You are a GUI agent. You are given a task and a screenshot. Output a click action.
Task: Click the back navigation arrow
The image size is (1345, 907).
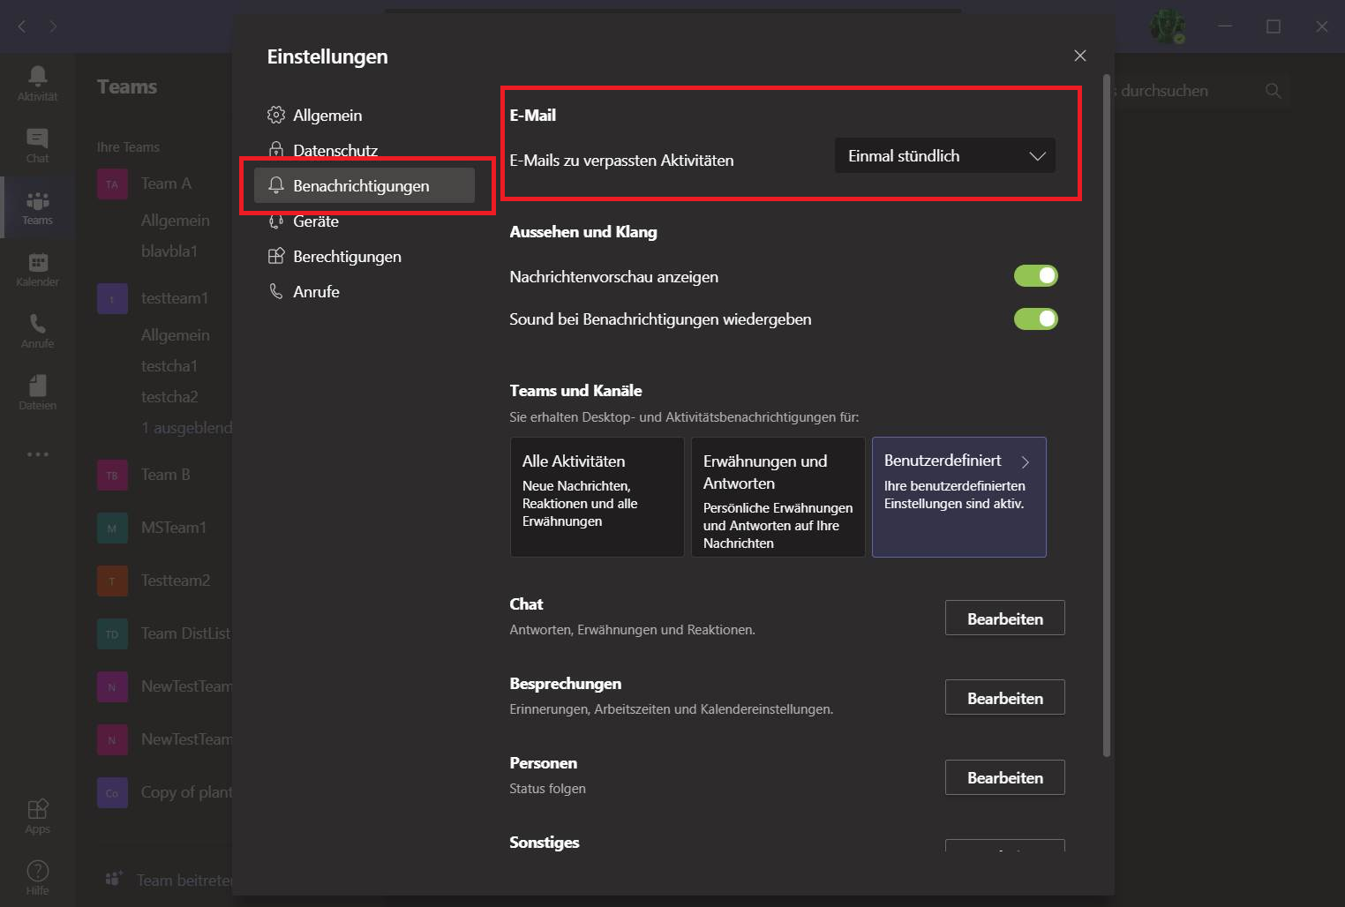[22, 26]
